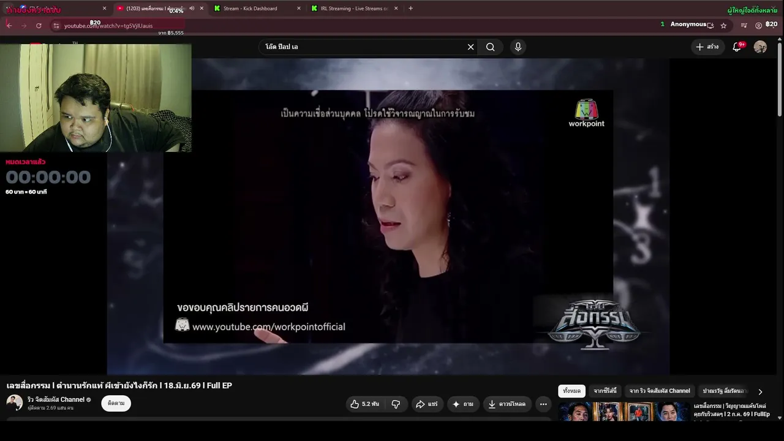
Task: Download the video with ดาวน์โหลด
Action: pos(507,404)
